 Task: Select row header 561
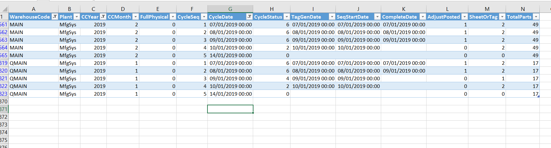[x=4, y=24]
